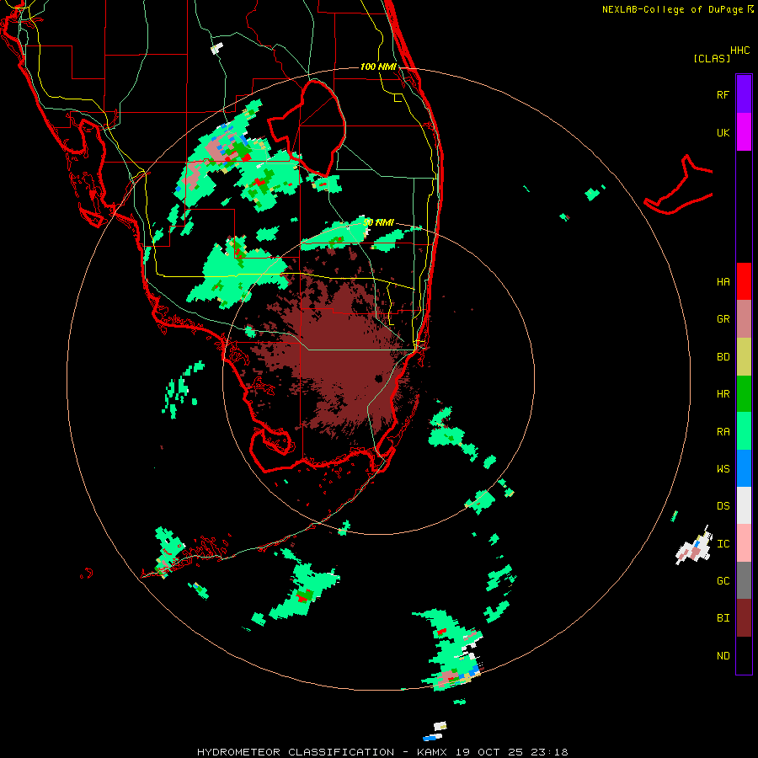Image resolution: width=758 pixels, height=758 pixels.
Task: Click the HA red legend swatch
Action: coord(744,281)
